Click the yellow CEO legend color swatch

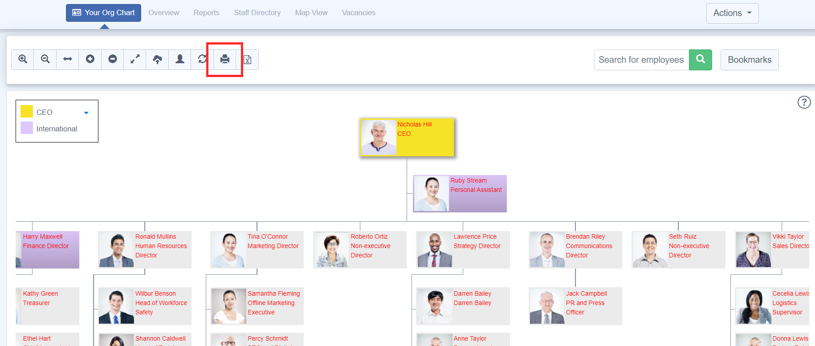point(27,111)
